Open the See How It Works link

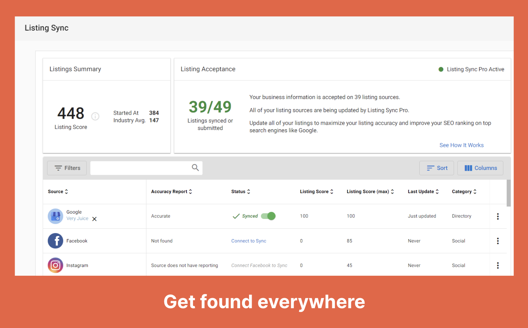[461, 145]
